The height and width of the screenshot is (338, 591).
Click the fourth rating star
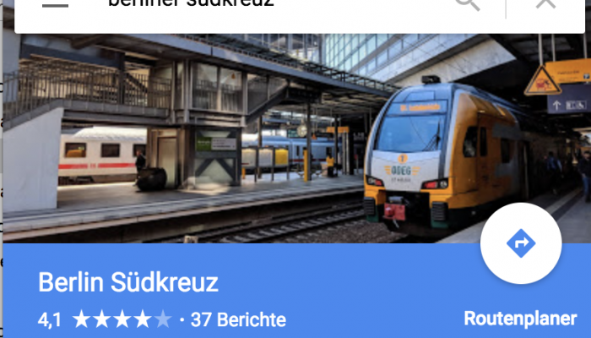click(143, 319)
